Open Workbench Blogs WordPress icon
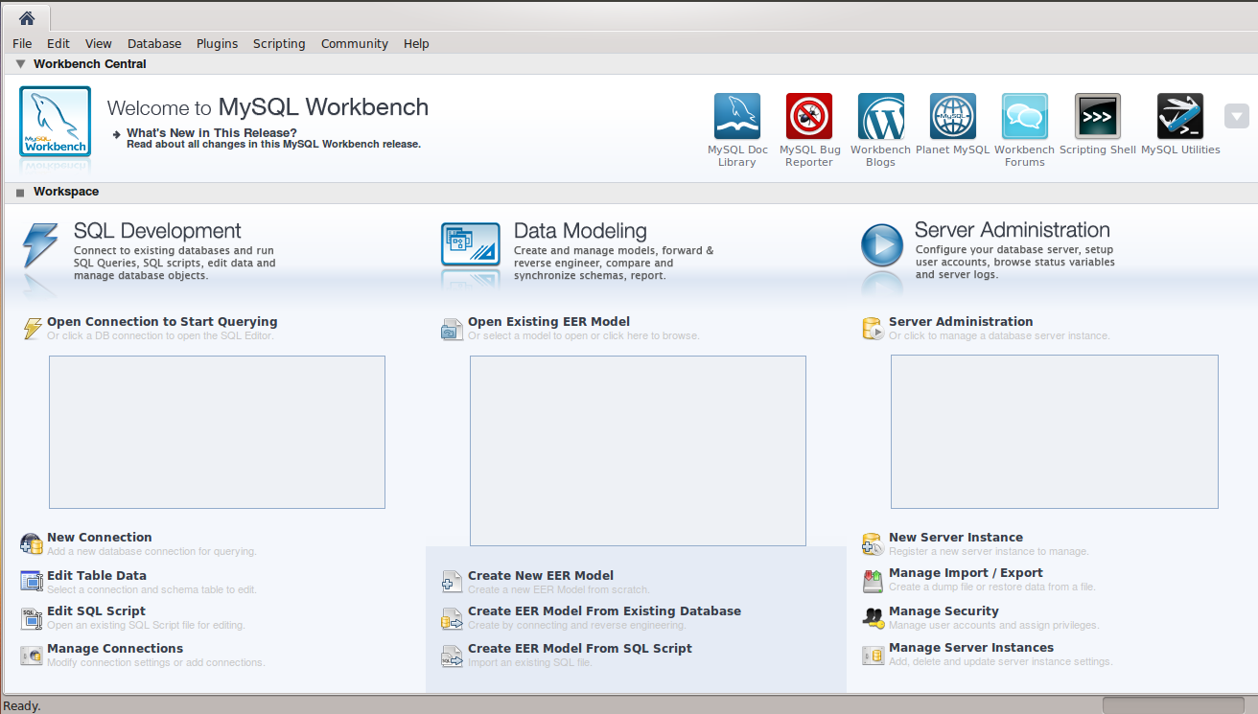This screenshot has width=1258, height=714. click(x=881, y=117)
